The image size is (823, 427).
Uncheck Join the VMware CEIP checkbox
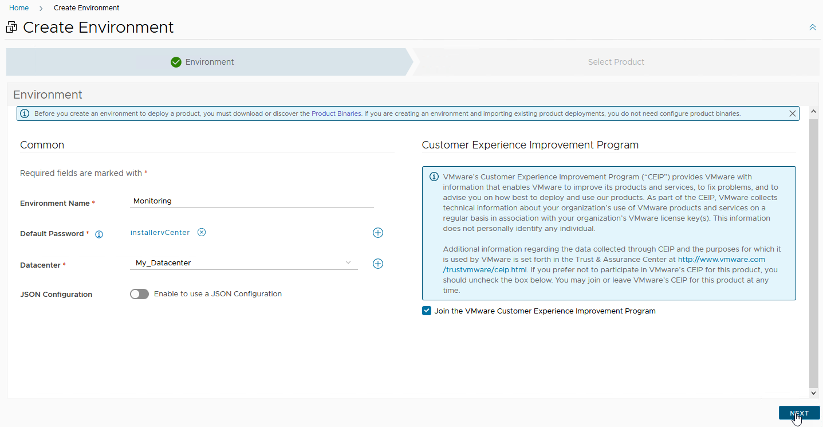pyautogui.click(x=427, y=311)
